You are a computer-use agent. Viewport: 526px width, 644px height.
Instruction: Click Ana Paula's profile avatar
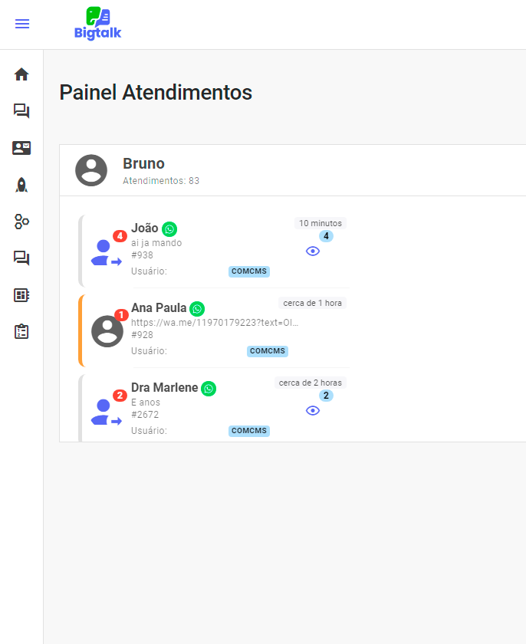107,330
